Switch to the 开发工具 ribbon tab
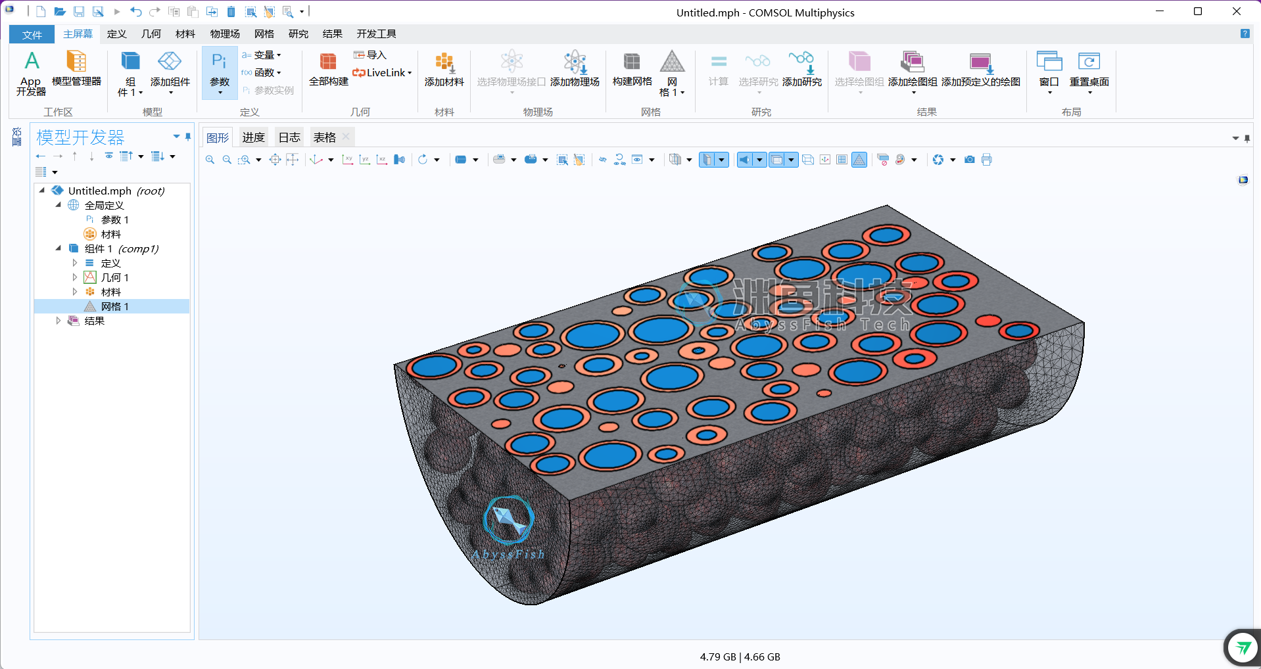The image size is (1261, 669). click(376, 34)
